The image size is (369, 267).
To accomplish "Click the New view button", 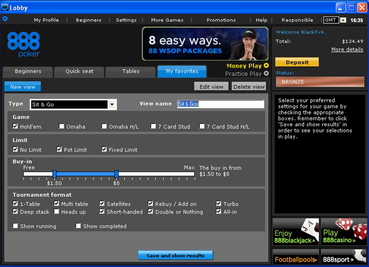I will [23, 87].
